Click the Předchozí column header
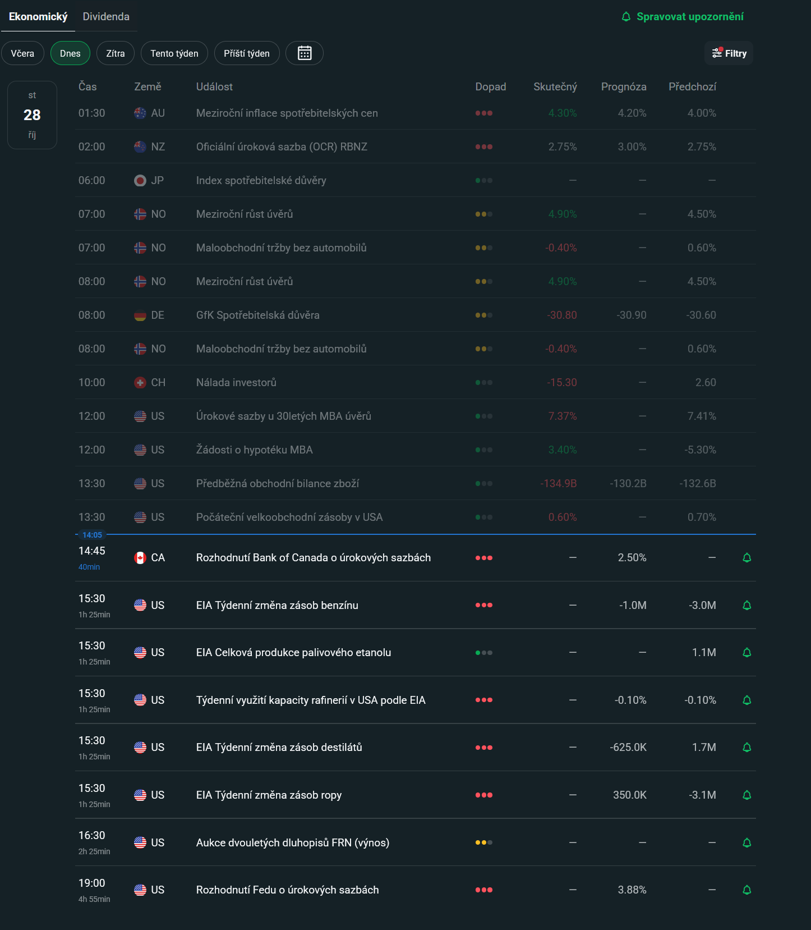Image resolution: width=811 pixels, height=930 pixels. [692, 86]
